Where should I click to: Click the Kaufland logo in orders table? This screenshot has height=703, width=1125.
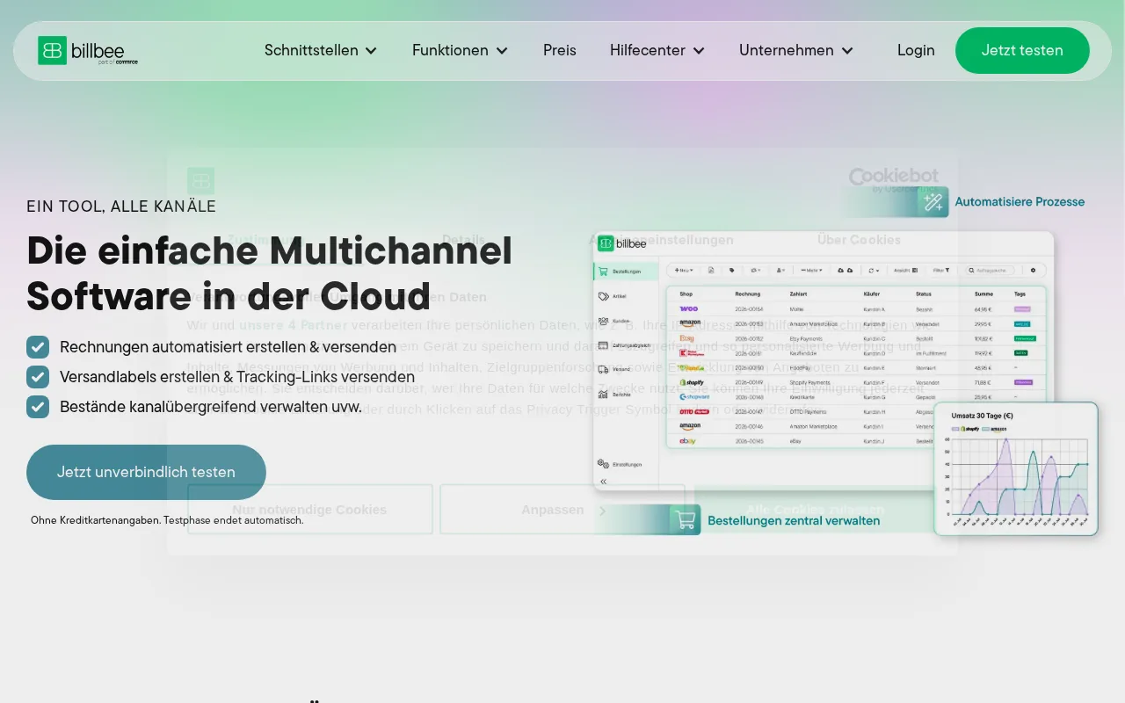[x=692, y=353]
